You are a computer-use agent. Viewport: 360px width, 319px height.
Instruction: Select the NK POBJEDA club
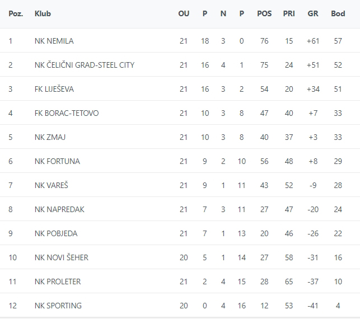[56, 233]
